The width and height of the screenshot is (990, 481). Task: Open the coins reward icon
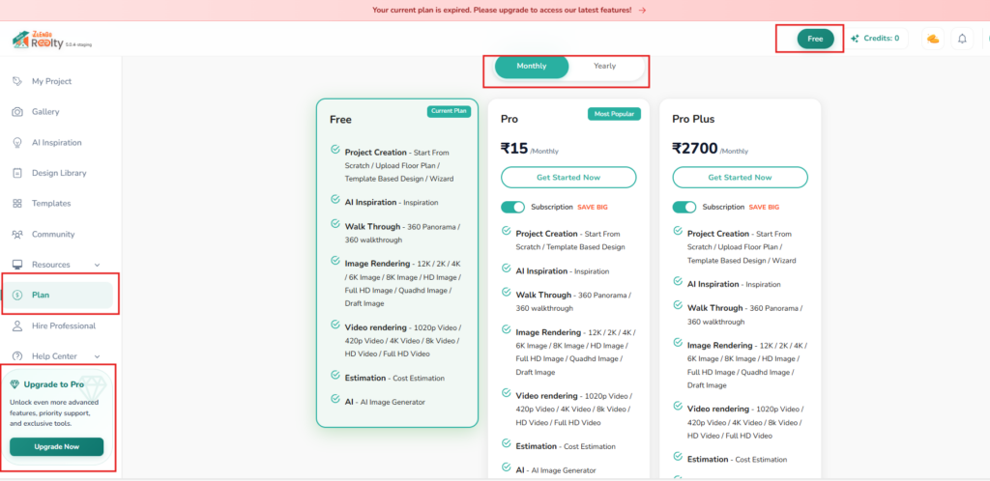[x=933, y=39]
